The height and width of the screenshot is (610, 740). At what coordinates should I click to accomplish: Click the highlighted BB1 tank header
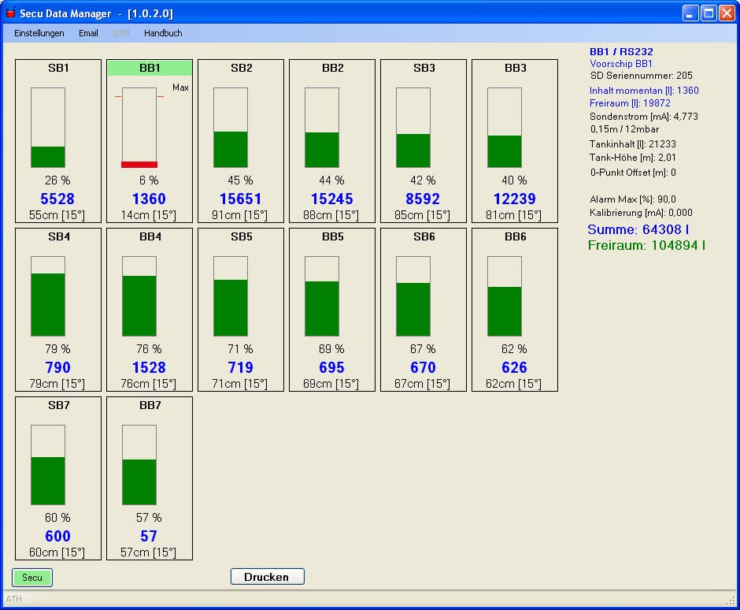150,68
